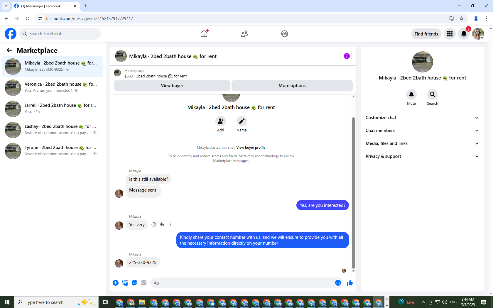
Task: Click the large listing thumbnail in right panel
Action: click(422, 62)
